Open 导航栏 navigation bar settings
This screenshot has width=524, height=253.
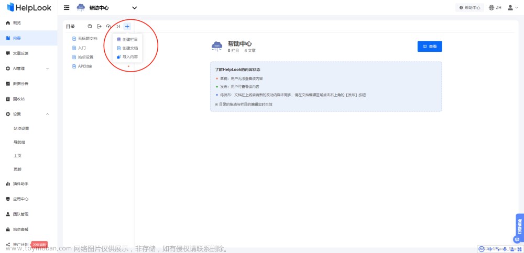[19, 142]
